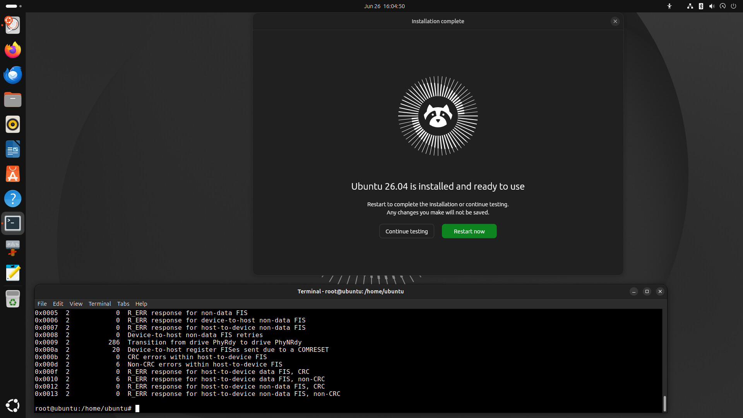
Task: Show applications via the Ubuntu logo button
Action: (x=13, y=405)
